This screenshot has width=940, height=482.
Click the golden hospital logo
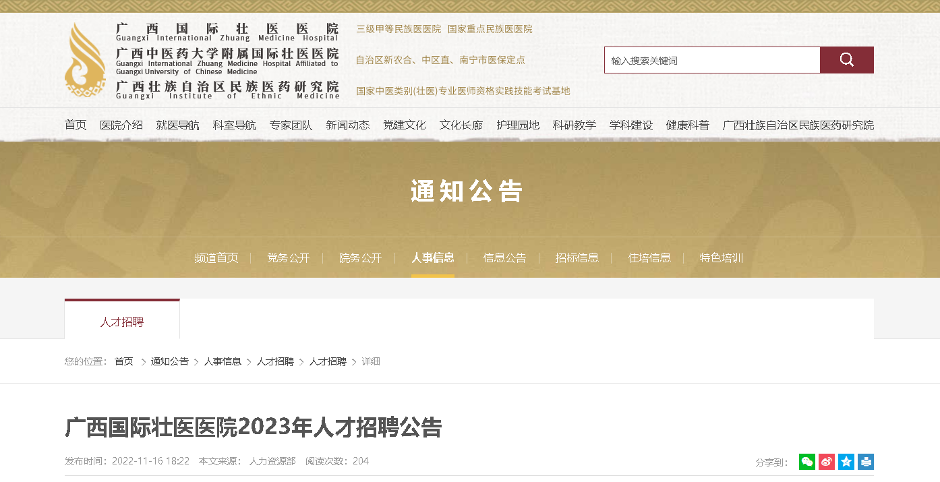pyautogui.click(x=85, y=60)
